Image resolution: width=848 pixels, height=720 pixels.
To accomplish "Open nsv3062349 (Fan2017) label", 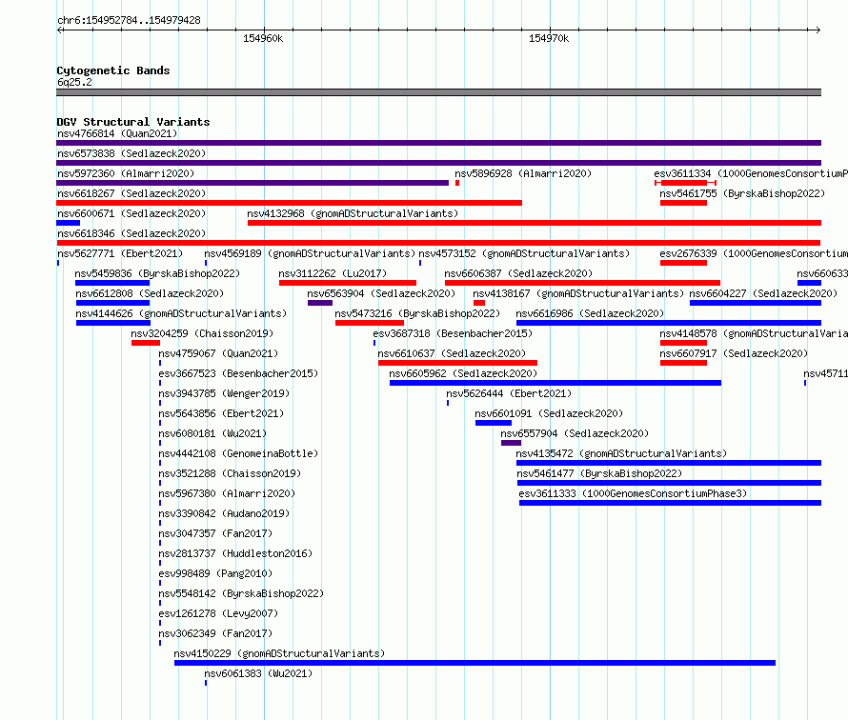I will click(215, 633).
